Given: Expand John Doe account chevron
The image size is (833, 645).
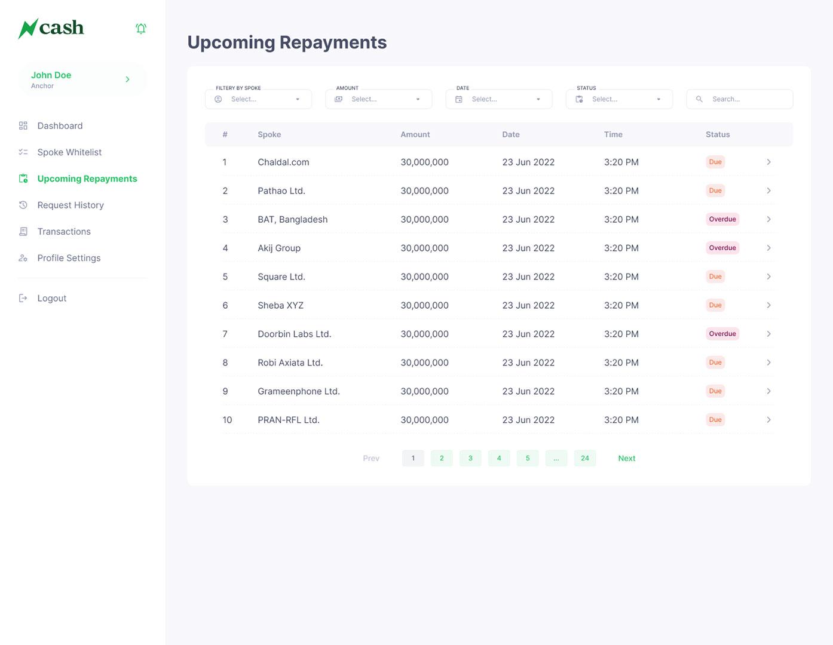Looking at the screenshot, I should pos(127,79).
